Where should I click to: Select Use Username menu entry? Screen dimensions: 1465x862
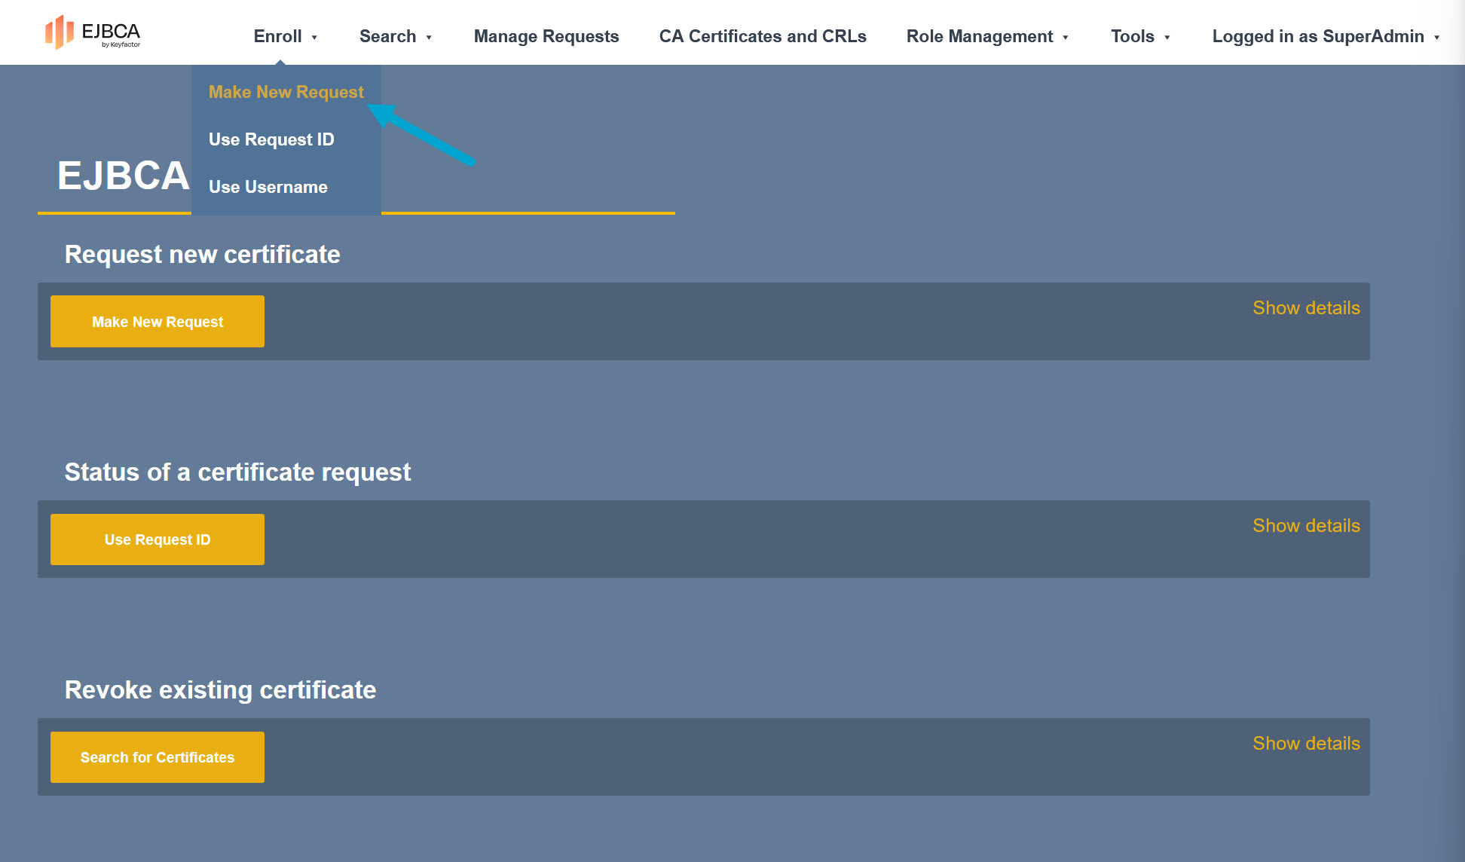(x=268, y=187)
